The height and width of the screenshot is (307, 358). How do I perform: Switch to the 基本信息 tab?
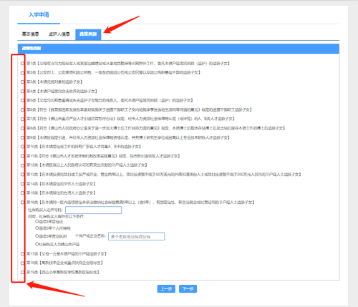(30, 34)
